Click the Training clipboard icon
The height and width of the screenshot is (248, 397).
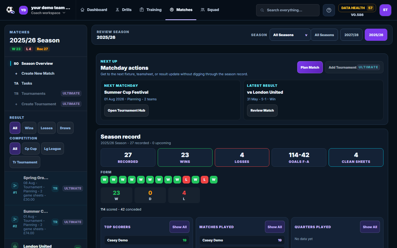pos(142,10)
